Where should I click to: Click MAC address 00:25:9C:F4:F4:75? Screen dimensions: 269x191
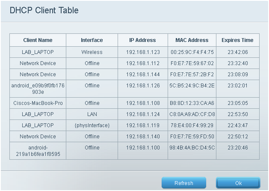click(192, 52)
